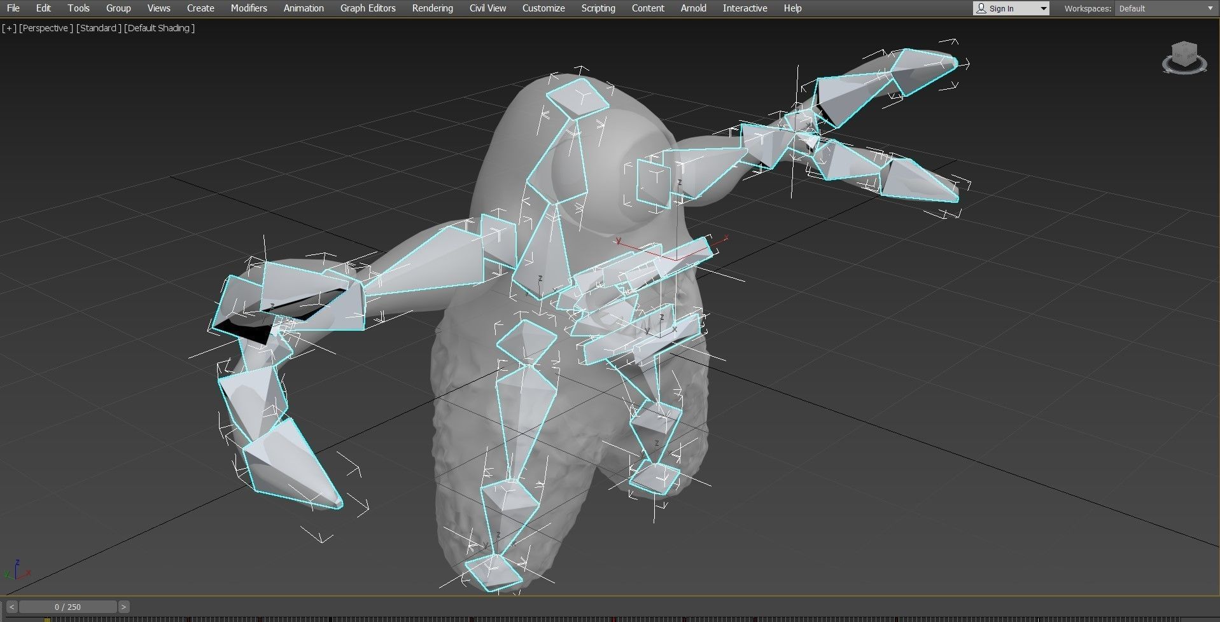This screenshot has width=1220, height=622.
Task: Open the Civil View menu
Action: click(x=487, y=8)
